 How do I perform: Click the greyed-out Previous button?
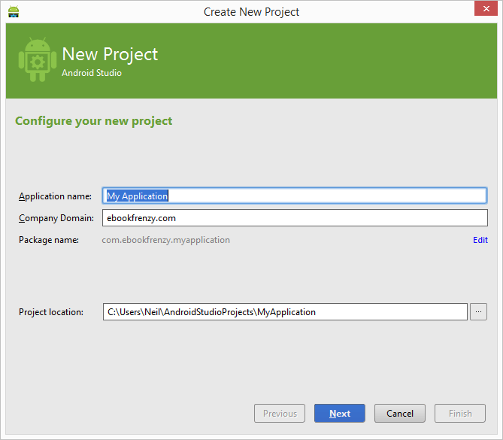tap(280, 413)
